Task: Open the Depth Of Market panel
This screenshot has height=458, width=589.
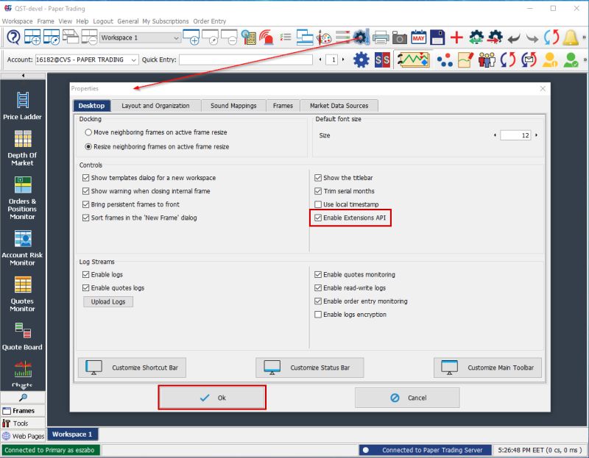Action: coord(22,146)
